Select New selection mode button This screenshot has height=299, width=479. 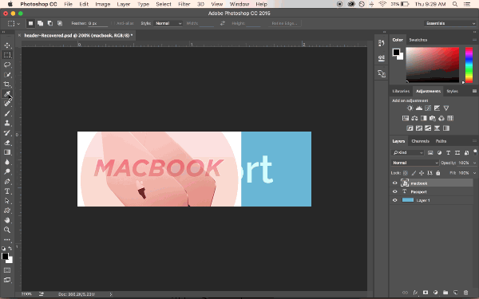tap(30, 23)
